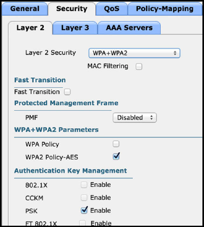Enable the MAC Filtering checkbox
This screenshot has height=227, width=204.
(139, 67)
